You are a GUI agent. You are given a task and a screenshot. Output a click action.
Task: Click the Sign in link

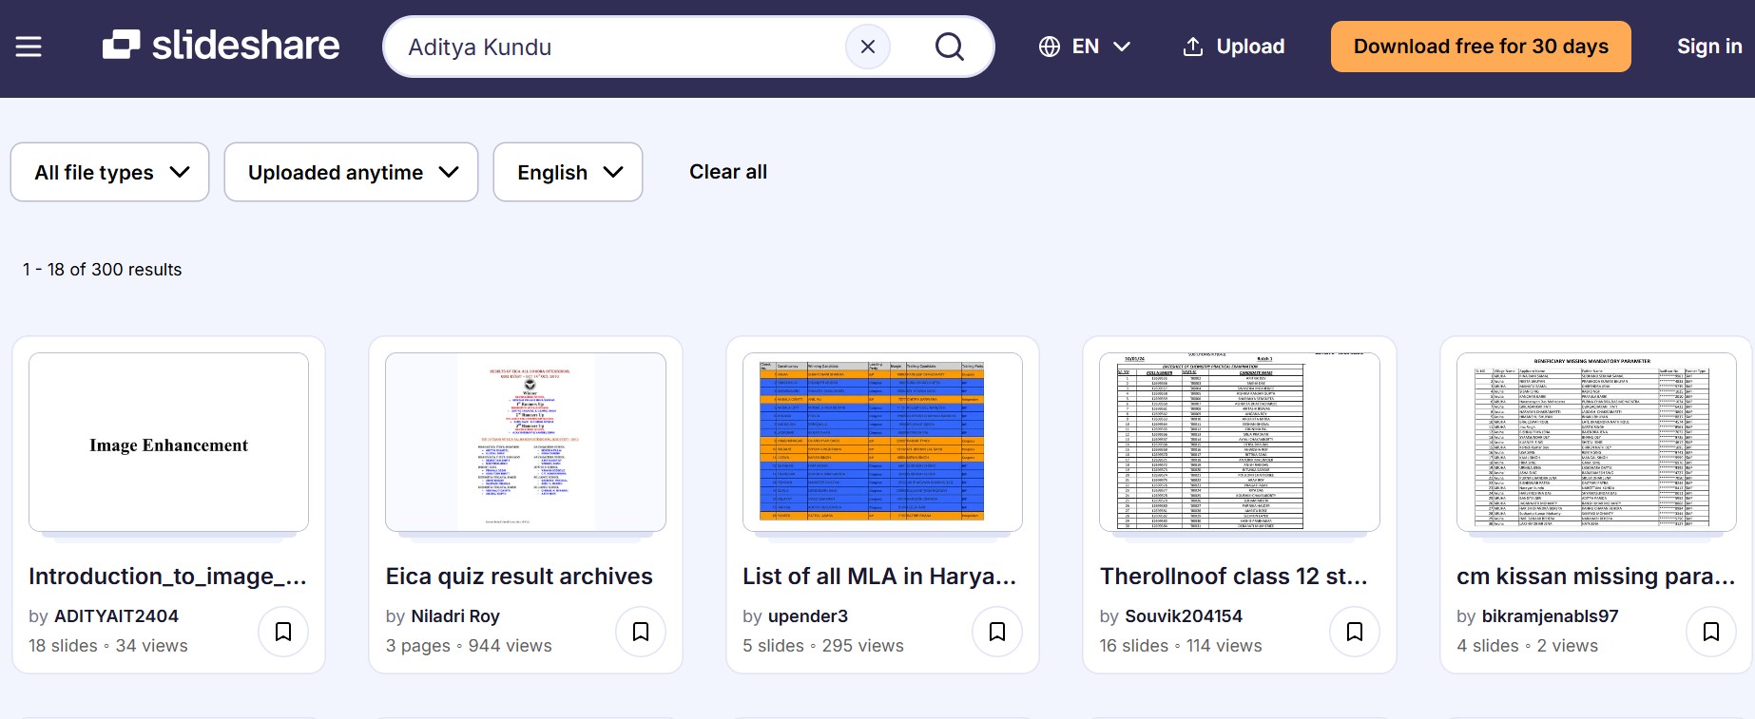click(1708, 47)
